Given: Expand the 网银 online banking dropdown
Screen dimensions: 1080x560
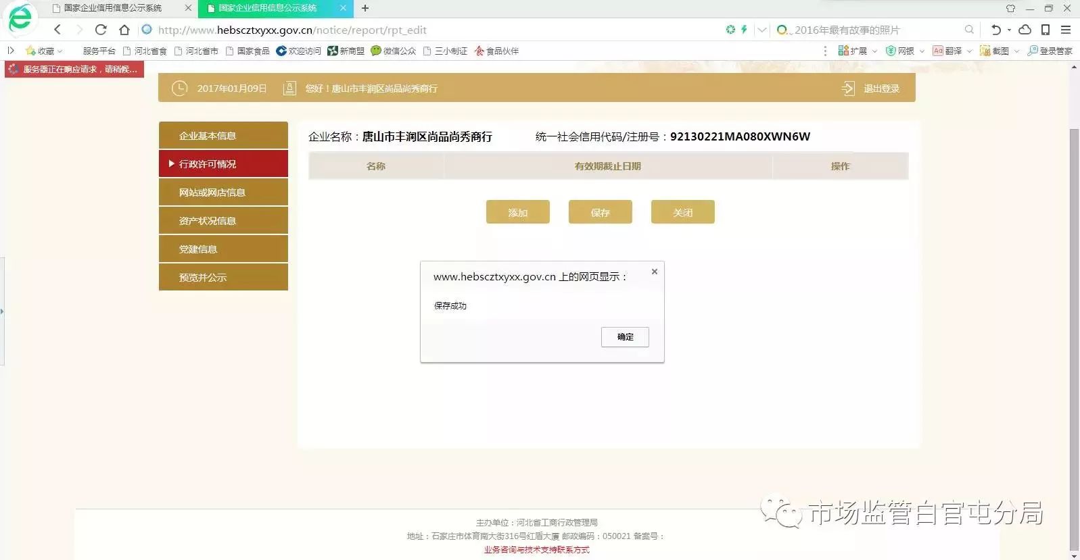Looking at the screenshot, I should point(922,51).
